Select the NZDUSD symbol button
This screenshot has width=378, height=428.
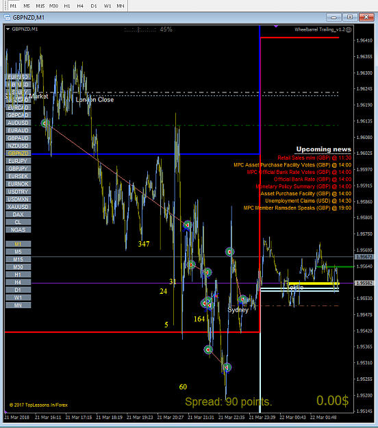pyautogui.click(x=18, y=146)
